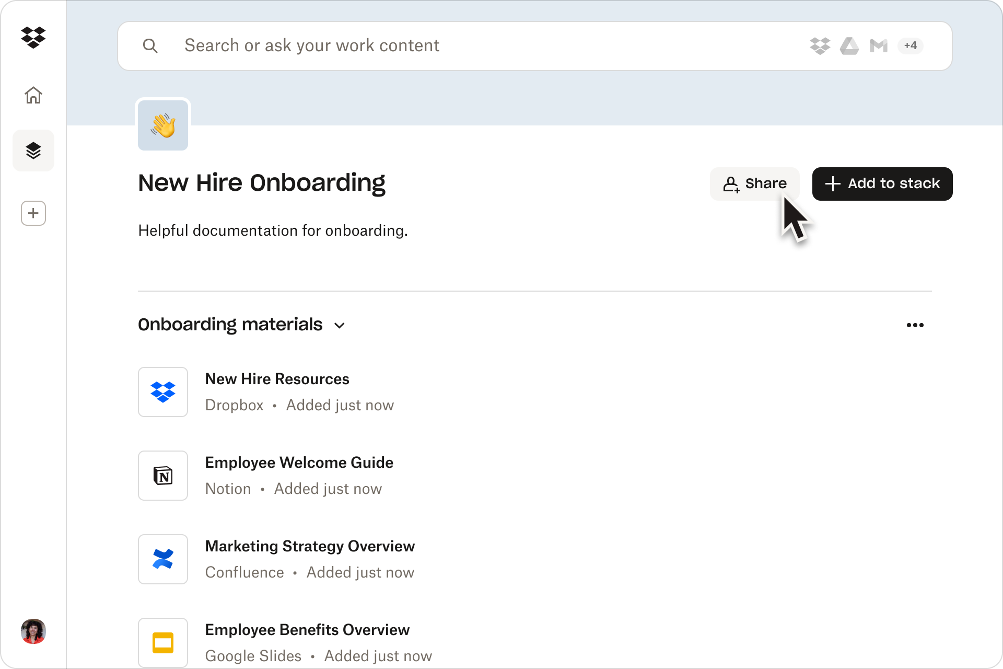This screenshot has width=1003, height=669.
Task: Open your profile avatar at bottom left
Action: (33, 631)
